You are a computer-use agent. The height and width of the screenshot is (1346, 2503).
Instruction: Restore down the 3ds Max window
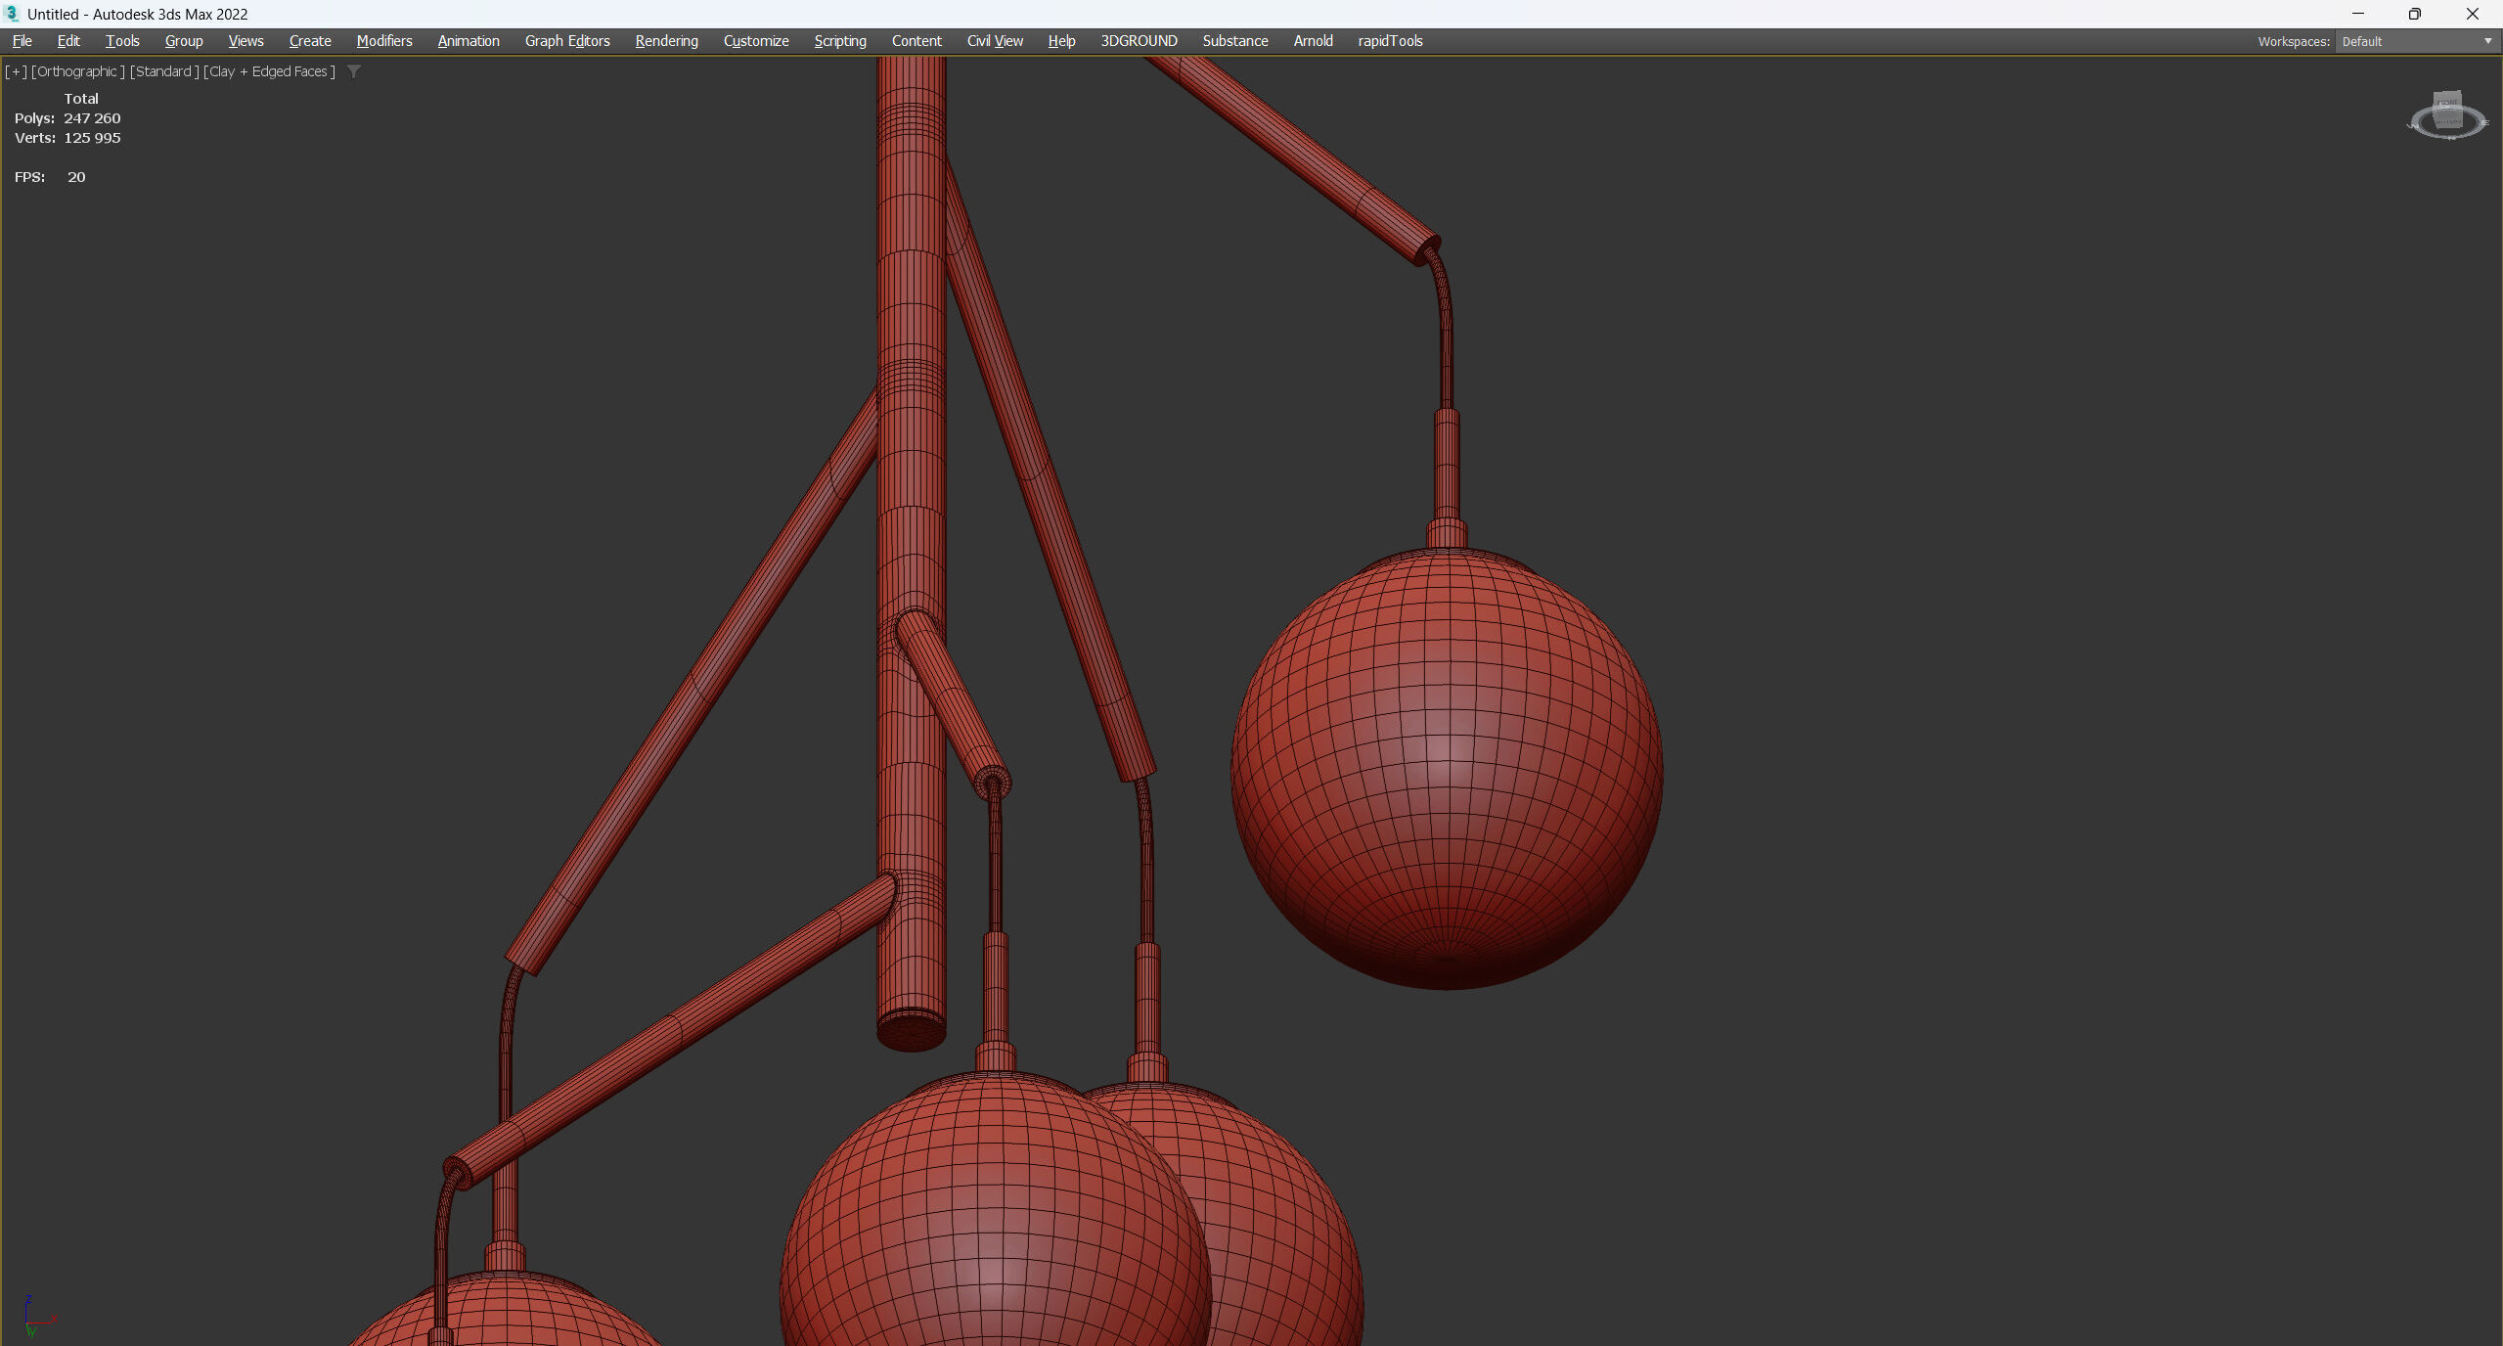2415,14
